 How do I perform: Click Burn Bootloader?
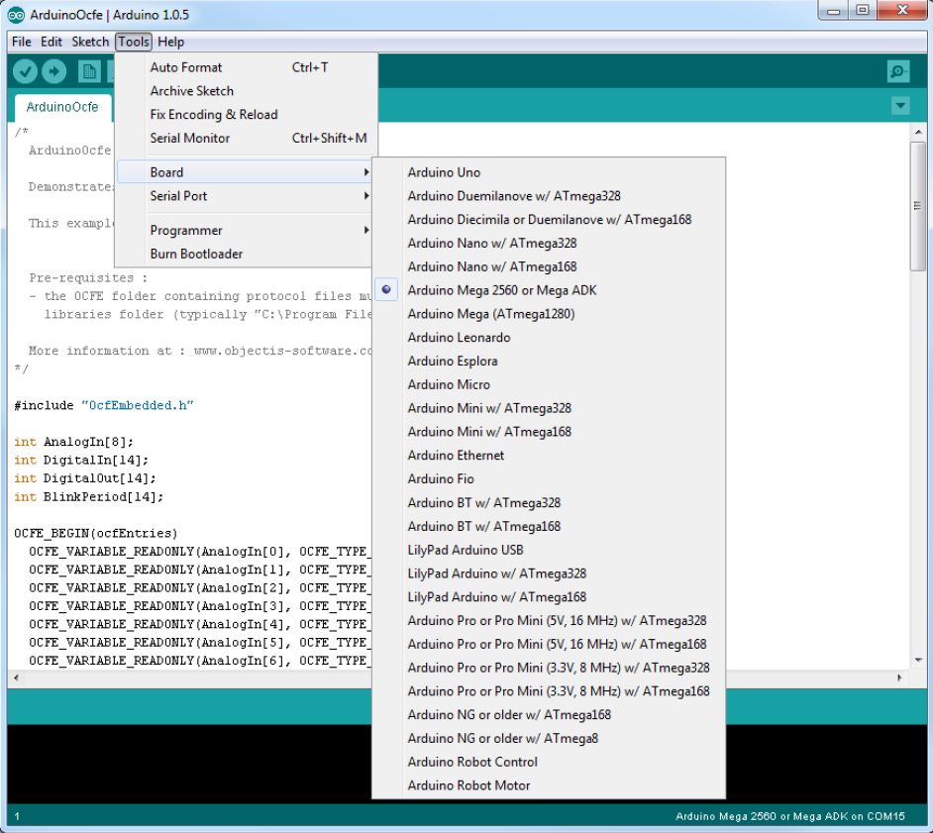[x=244, y=255]
